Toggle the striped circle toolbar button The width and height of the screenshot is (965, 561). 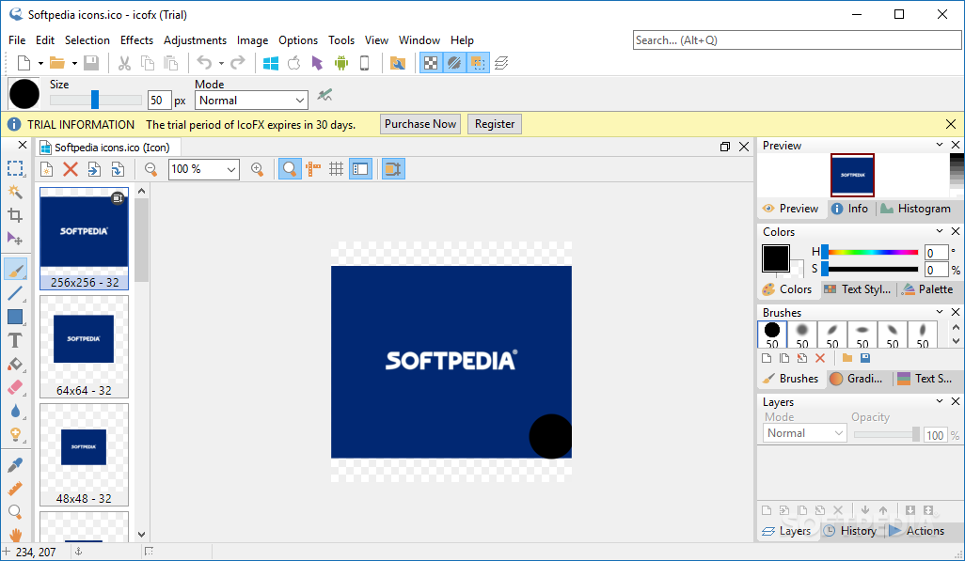coord(454,63)
